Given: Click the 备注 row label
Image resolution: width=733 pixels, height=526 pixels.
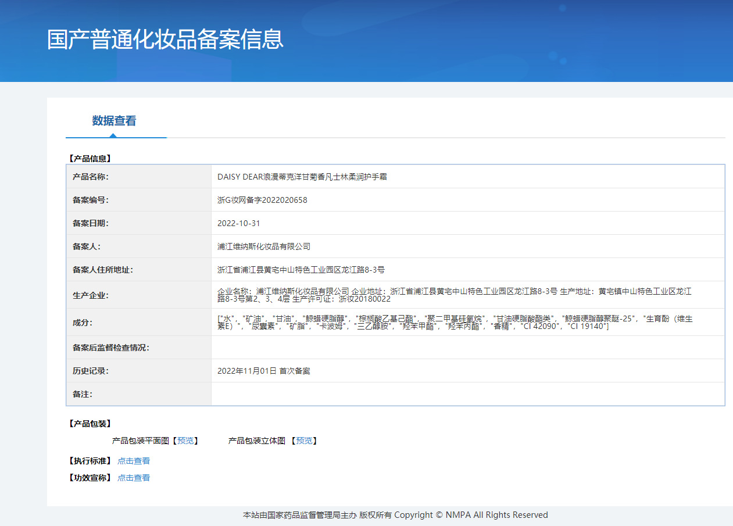Looking at the screenshot, I should [82, 394].
